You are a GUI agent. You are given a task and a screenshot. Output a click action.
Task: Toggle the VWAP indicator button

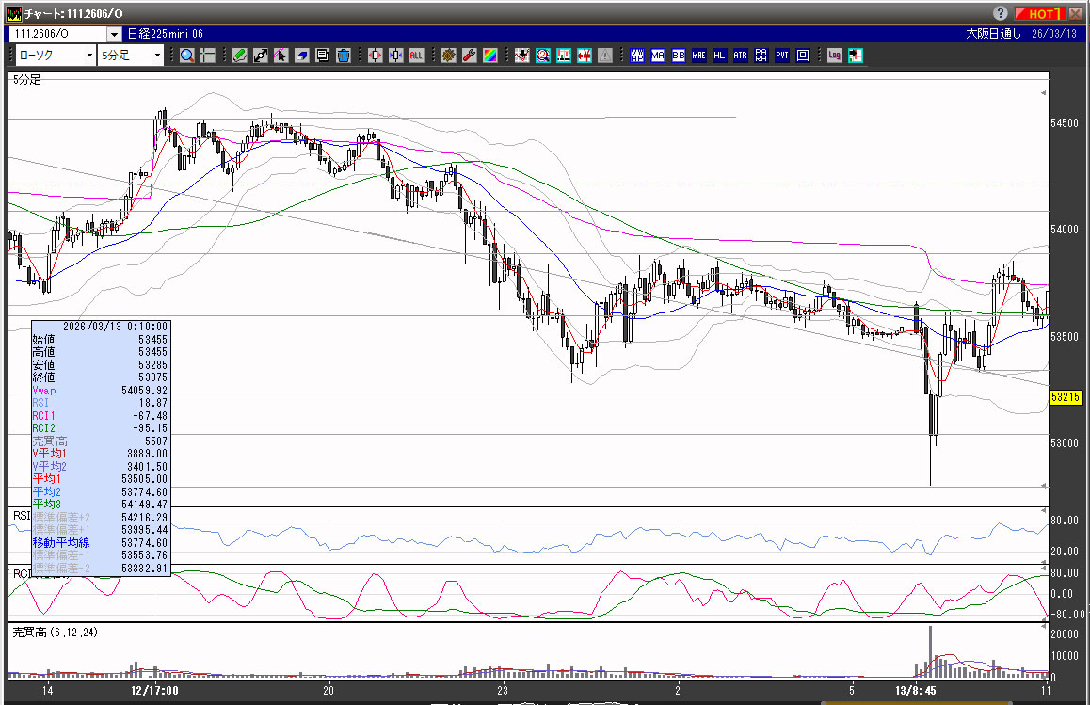(x=637, y=56)
